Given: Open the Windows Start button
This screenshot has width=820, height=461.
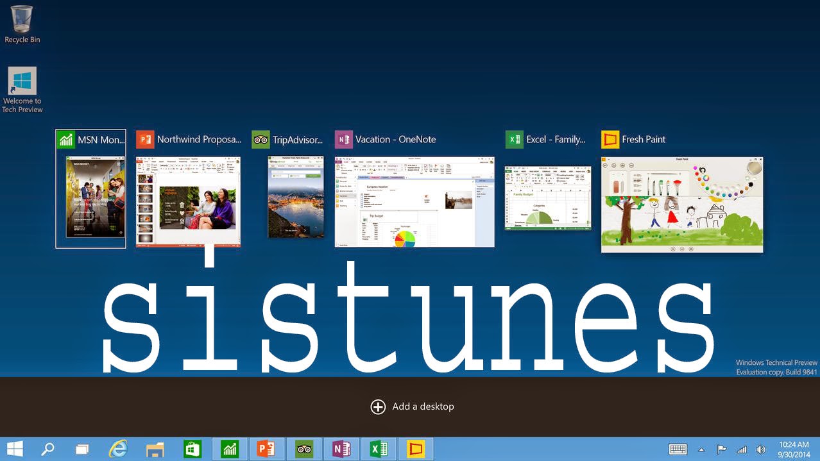Looking at the screenshot, I should coord(15,449).
